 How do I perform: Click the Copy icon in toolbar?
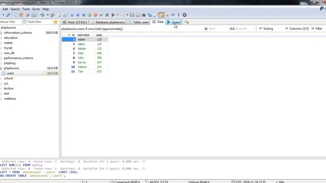[16, 15]
